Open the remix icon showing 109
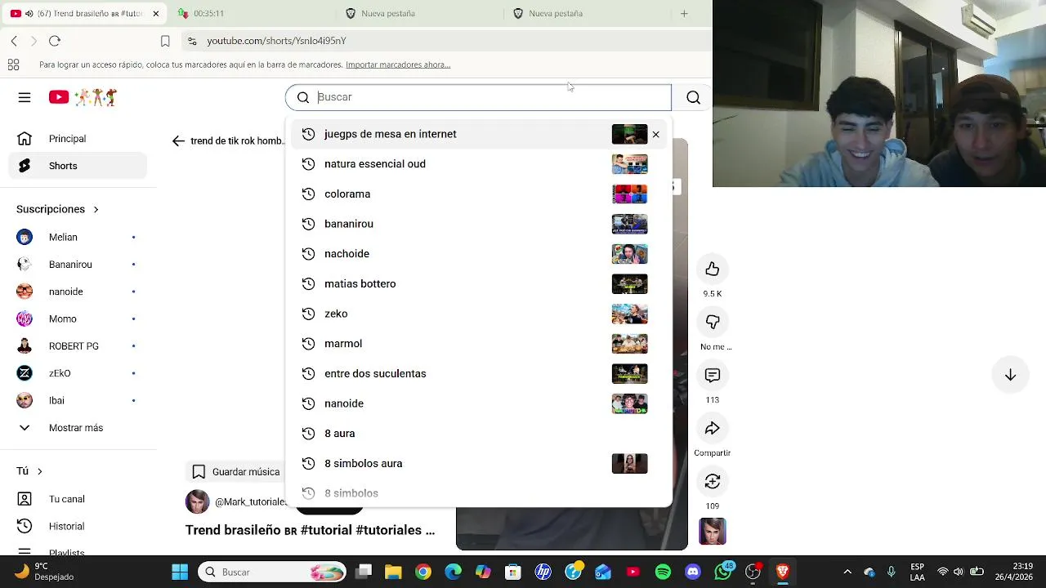 713,482
